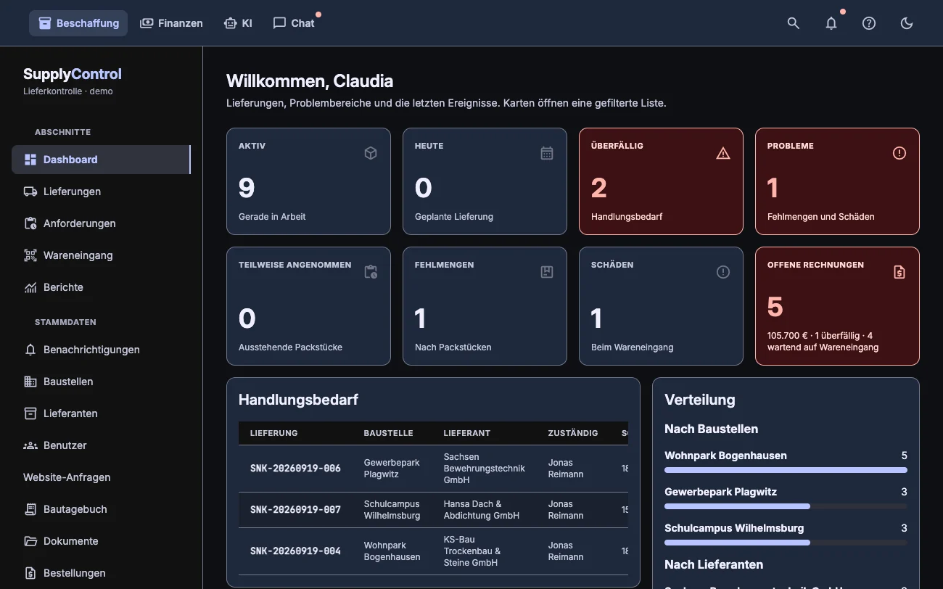The width and height of the screenshot is (943, 589).
Task: Click the Lieferanten box icon
Action: (30, 413)
